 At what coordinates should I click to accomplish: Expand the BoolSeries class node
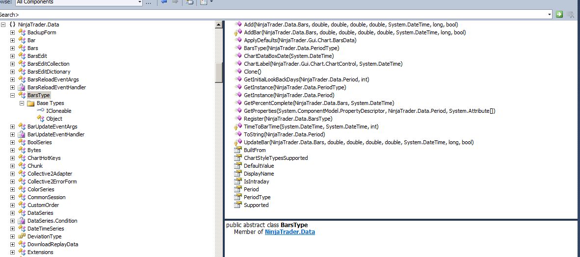tap(12, 142)
